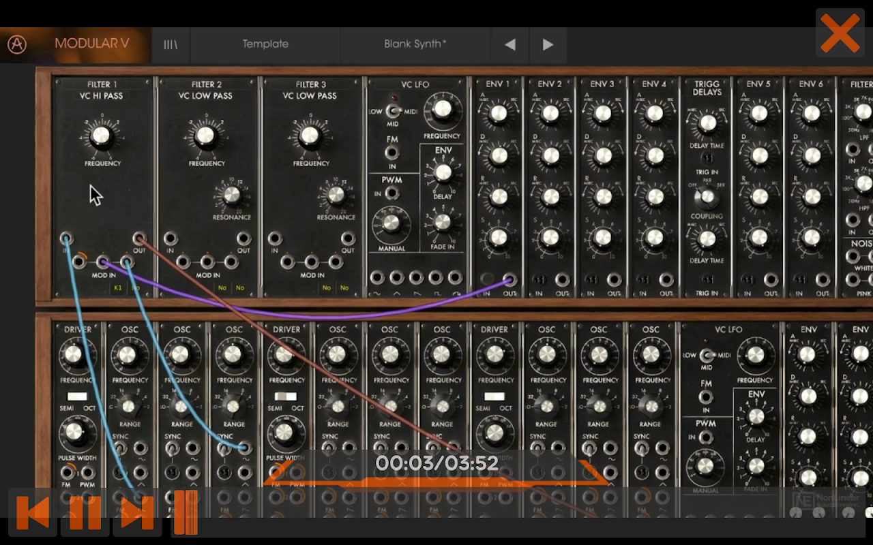This screenshot has width=873, height=545.
Task: Click sine wave output of VC LFO beside Filter 3
Action: coord(376,278)
